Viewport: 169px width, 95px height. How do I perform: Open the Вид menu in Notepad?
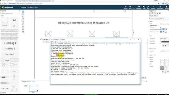coord(65,42)
